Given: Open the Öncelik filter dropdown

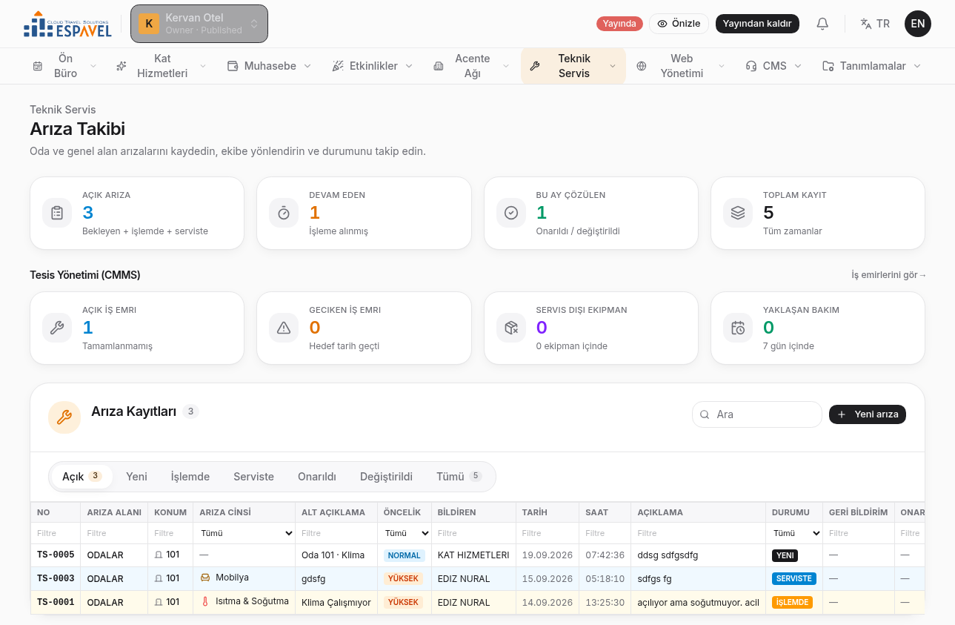Looking at the screenshot, I should (405, 533).
